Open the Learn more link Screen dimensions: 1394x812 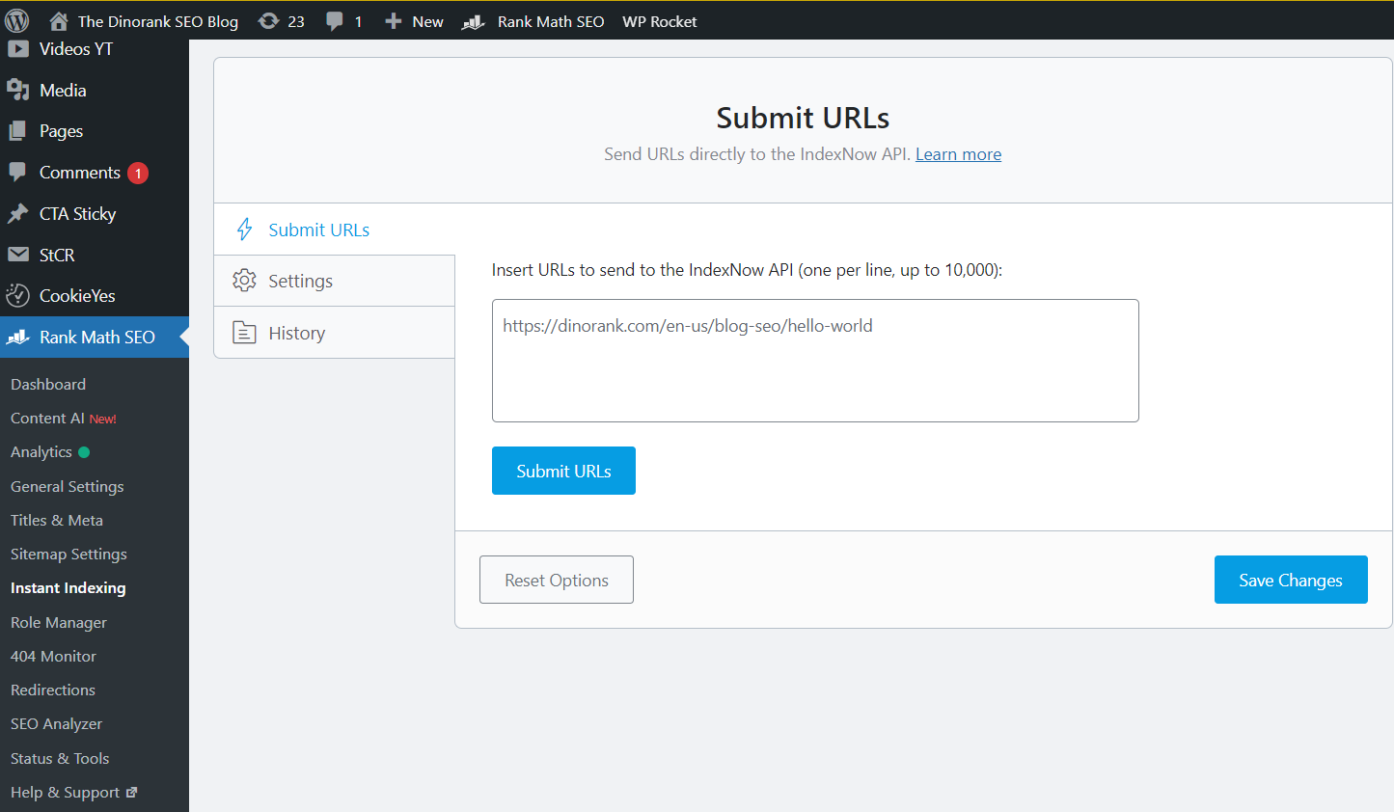point(957,153)
